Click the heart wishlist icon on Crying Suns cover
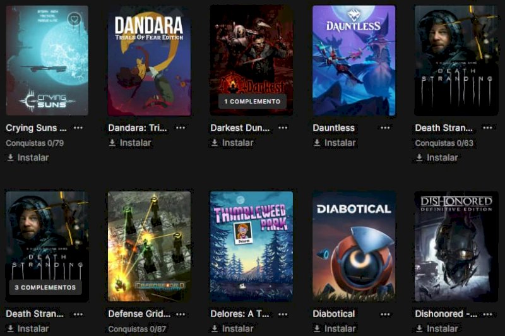 coord(74,20)
